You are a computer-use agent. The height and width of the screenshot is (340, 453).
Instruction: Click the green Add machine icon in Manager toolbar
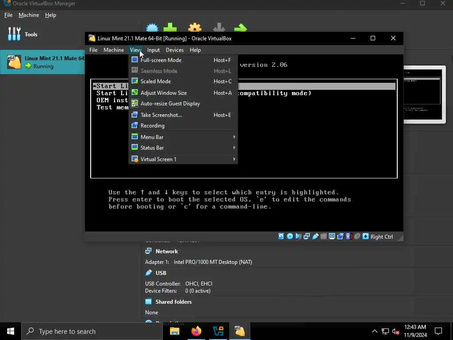pyautogui.click(x=170, y=27)
